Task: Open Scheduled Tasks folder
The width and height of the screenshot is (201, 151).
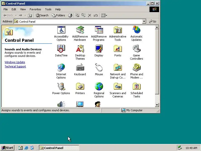Action: (136, 90)
